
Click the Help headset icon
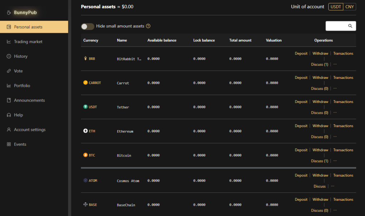click(x=9, y=115)
